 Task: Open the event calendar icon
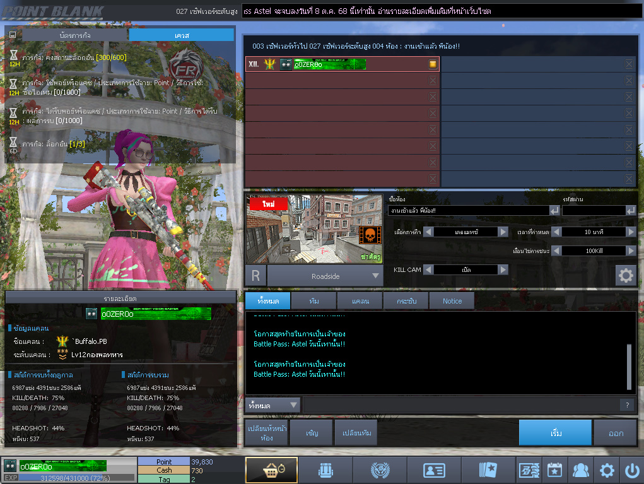pyautogui.click(x=554, y=470)
